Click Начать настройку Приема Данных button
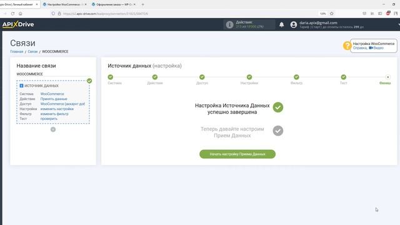Screen dimensions: 400x225 (237, 154)
